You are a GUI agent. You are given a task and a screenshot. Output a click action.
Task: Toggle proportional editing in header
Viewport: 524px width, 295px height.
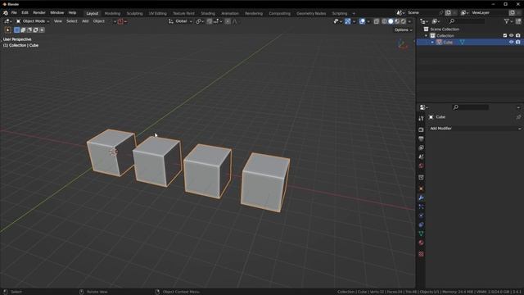[228, 21]
